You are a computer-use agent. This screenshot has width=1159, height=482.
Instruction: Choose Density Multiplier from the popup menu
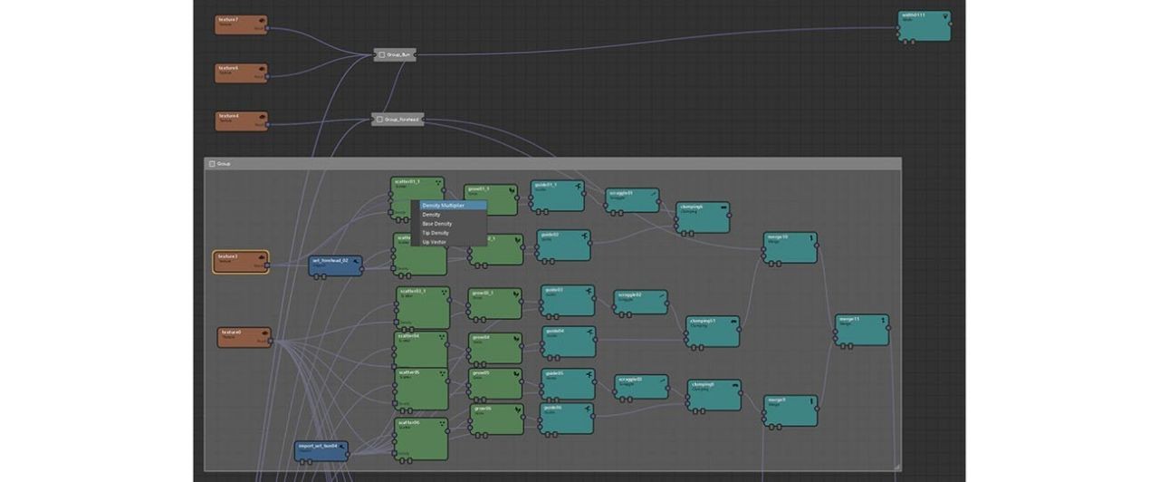coord(448,206)
